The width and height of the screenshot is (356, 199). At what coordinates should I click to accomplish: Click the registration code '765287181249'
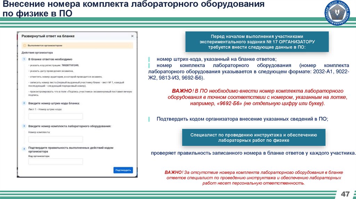[x=70, y=65]
